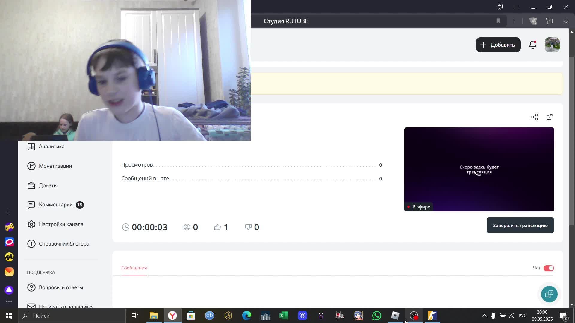Click the share icon above the stream preview
Image resolution: width=575 pixels, height=323 pixels.
tap(535, 117)
